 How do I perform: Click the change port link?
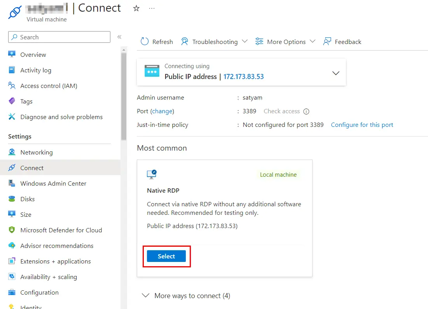tap(162, 111)
